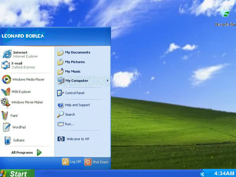Expand All Programs with the green arrow
Image resolution: width=236 pixels, height=177 pixels.
[39, 152]
